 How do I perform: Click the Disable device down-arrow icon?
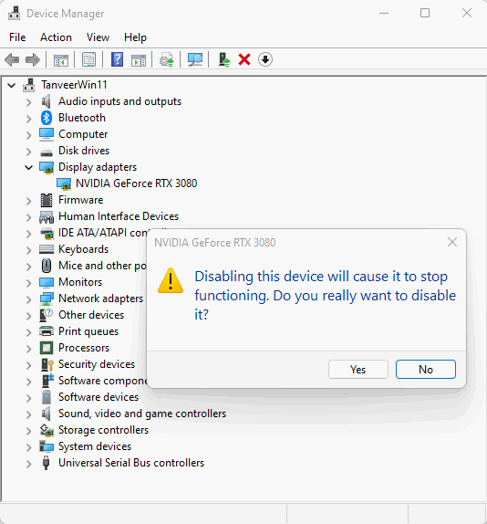[x=265, y=60]
